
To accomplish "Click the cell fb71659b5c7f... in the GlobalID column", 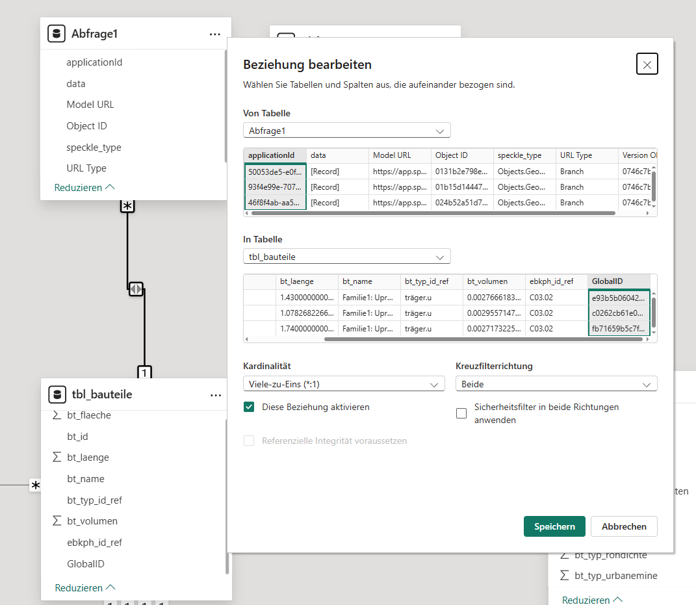I will (619, 328).
